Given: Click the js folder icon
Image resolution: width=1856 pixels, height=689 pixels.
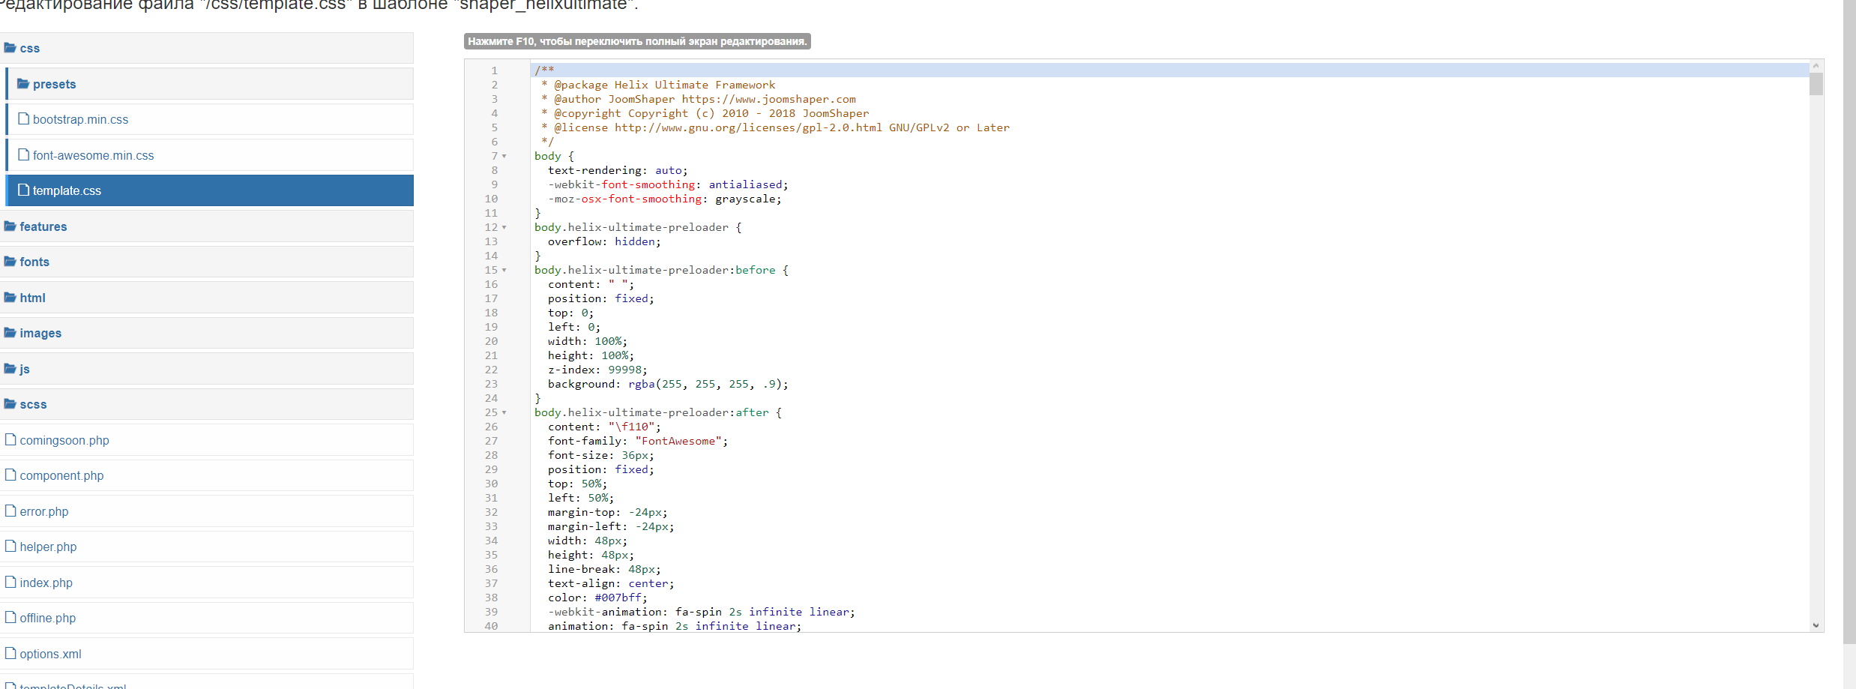Looking at the screenshot, I should click(10, 369).
